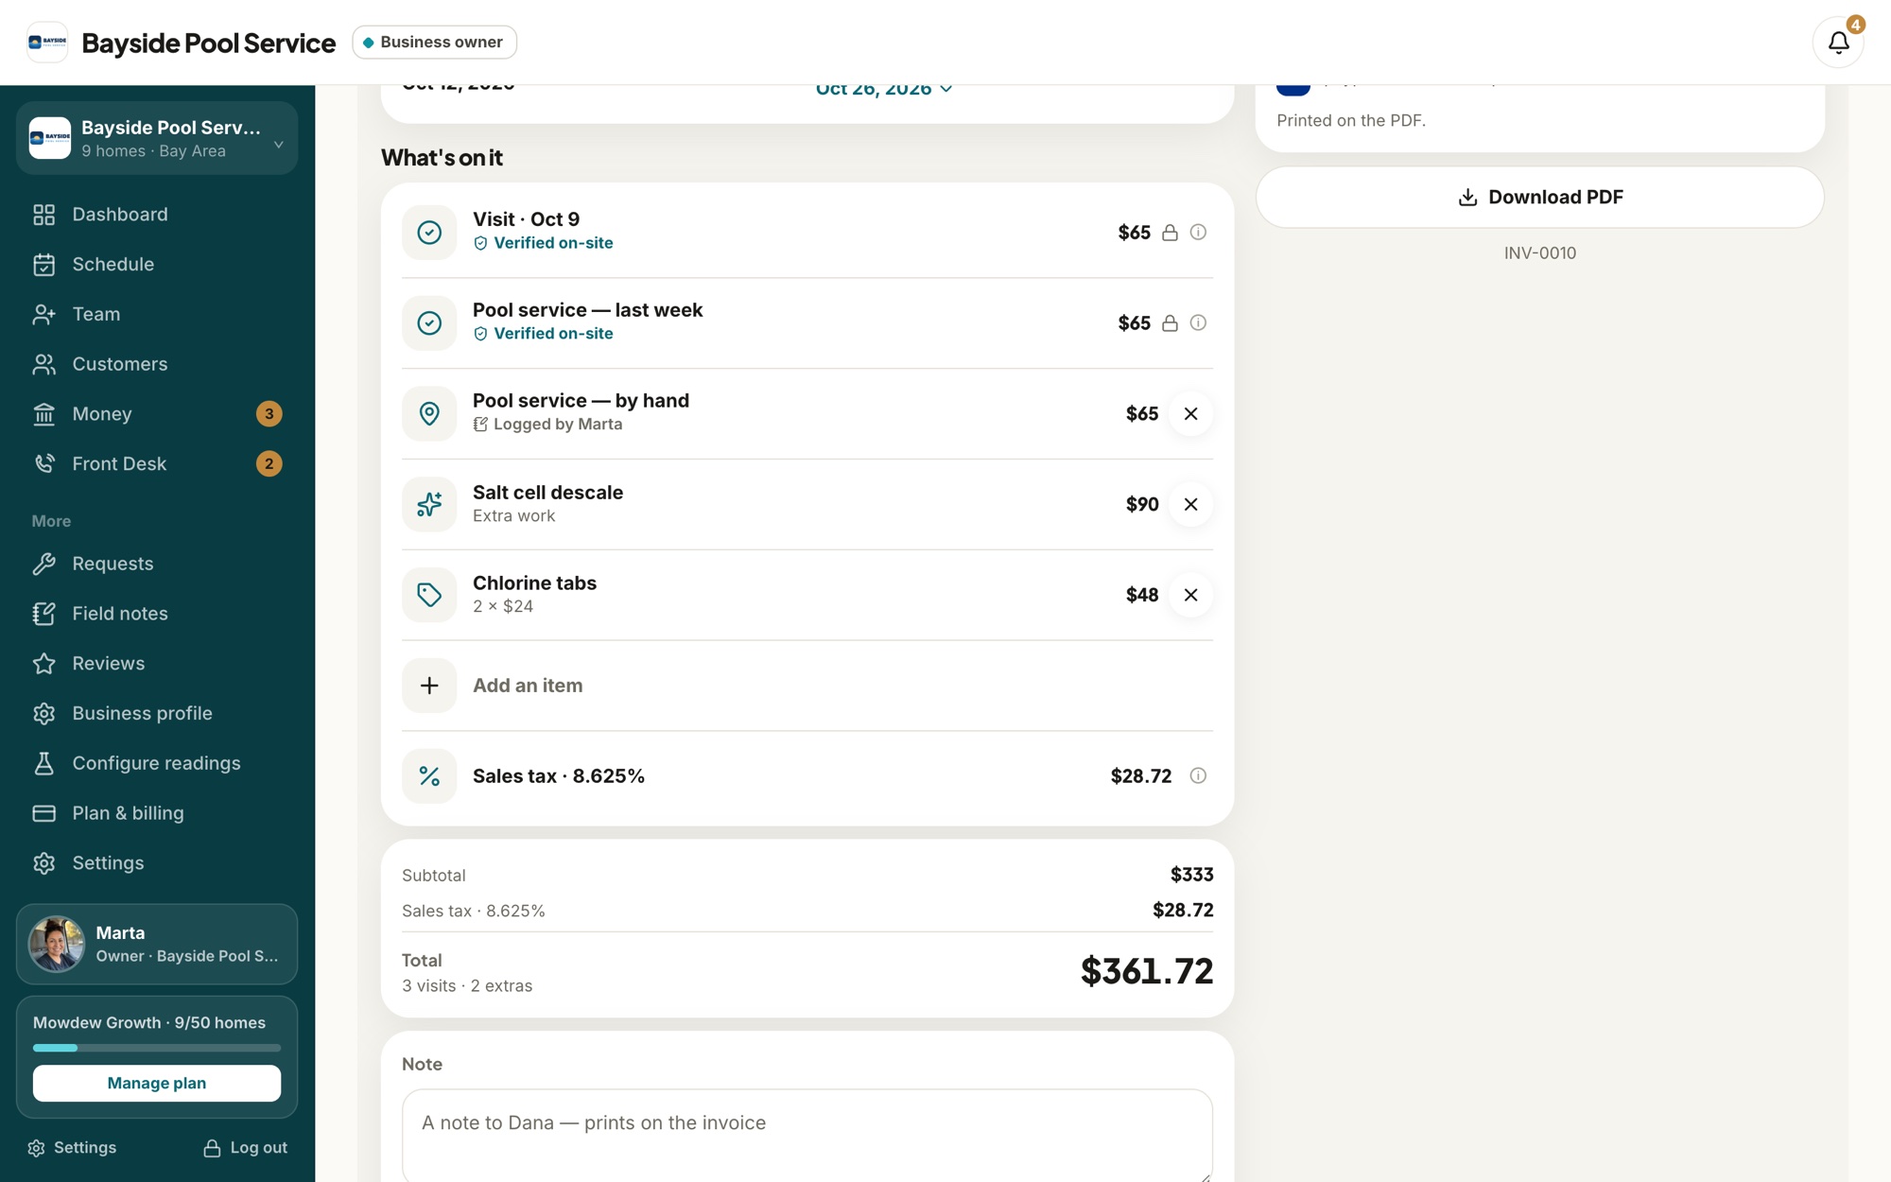Go to Dashboard
The height and width of the screenshot is (1182, 1891).
click(x=157, y=215)
